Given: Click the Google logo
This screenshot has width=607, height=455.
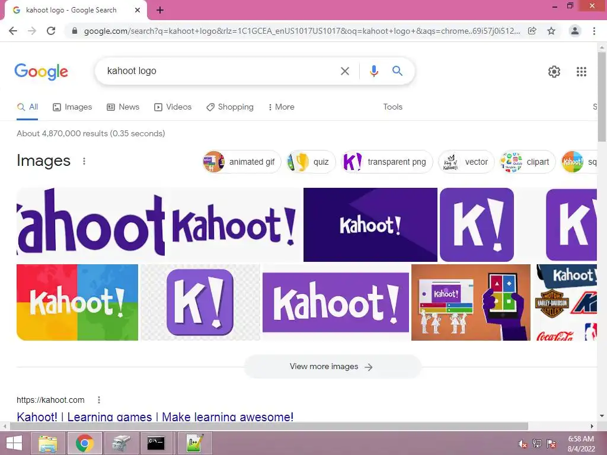Looking at the screenshot, I should coord(41,72).
